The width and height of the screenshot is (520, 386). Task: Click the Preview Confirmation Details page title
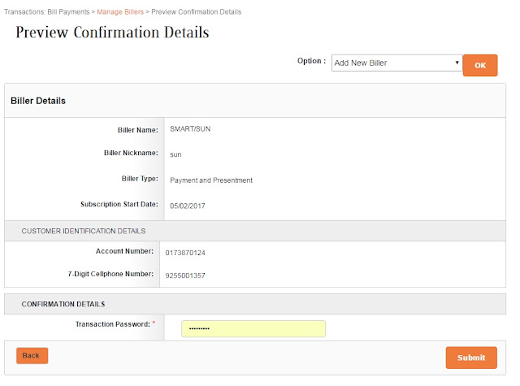(112, 33)
